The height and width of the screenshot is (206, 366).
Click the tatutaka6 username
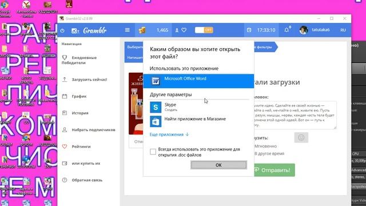321,30
